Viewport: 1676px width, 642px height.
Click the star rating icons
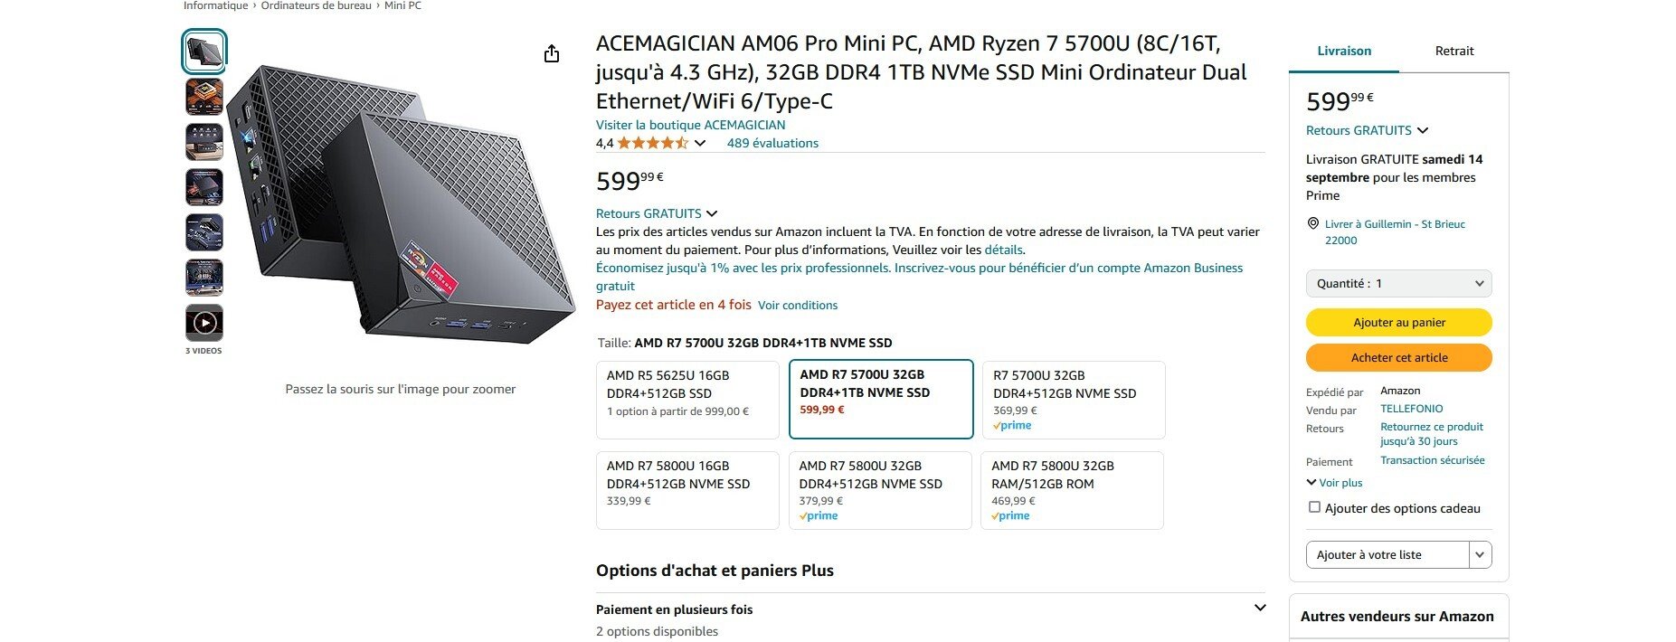point(652,143)
